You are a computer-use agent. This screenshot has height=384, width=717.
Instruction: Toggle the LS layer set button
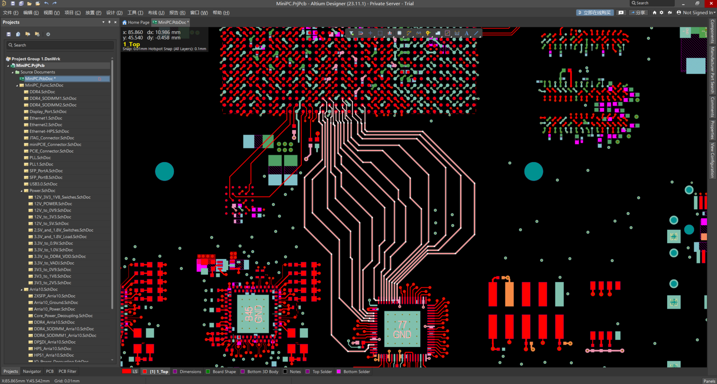click(135, 372)
